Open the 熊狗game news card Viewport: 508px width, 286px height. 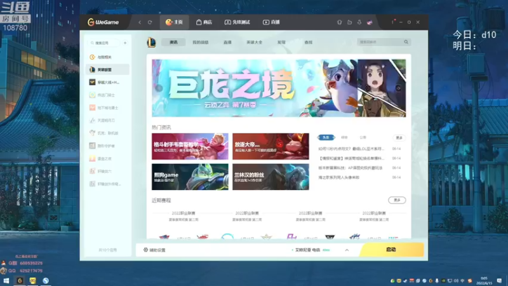pyautogui.click(x=190, y=177)
